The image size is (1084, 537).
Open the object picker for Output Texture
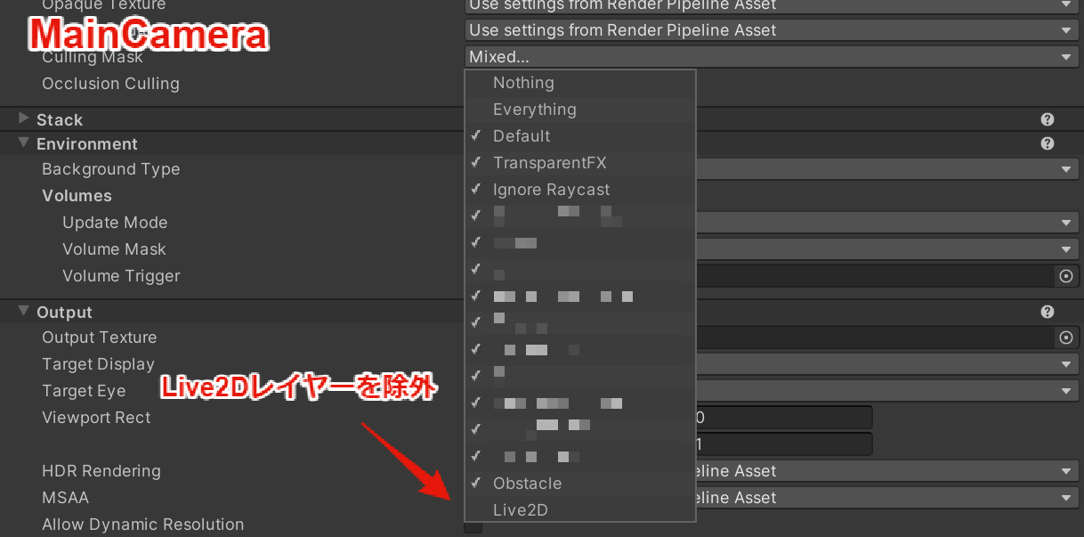coord(1066,338)
